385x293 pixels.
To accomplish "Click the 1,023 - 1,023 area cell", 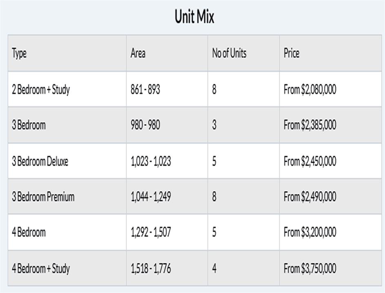I will 151,161.
